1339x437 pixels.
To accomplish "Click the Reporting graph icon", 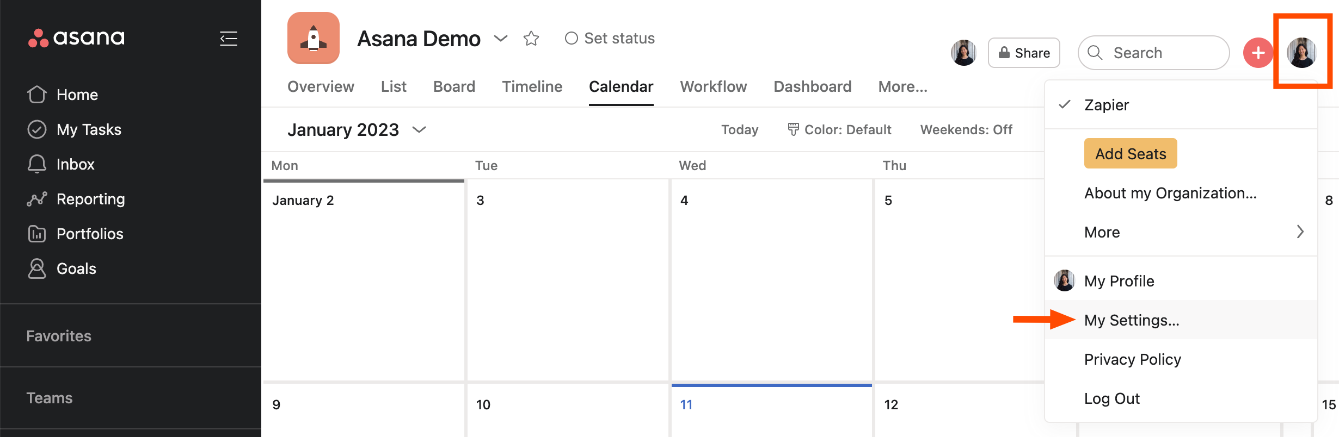I will point(37,199).
